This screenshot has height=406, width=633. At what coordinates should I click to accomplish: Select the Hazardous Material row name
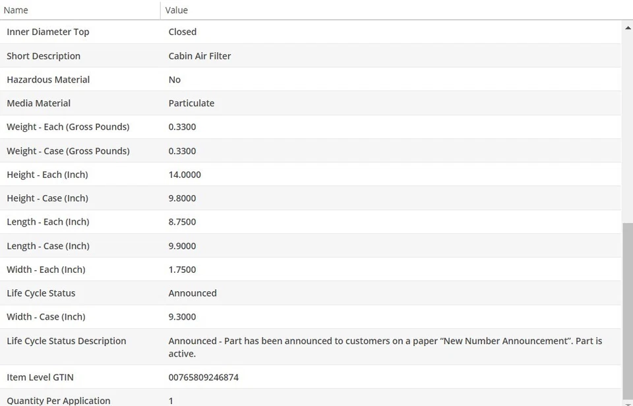[48, 80]
